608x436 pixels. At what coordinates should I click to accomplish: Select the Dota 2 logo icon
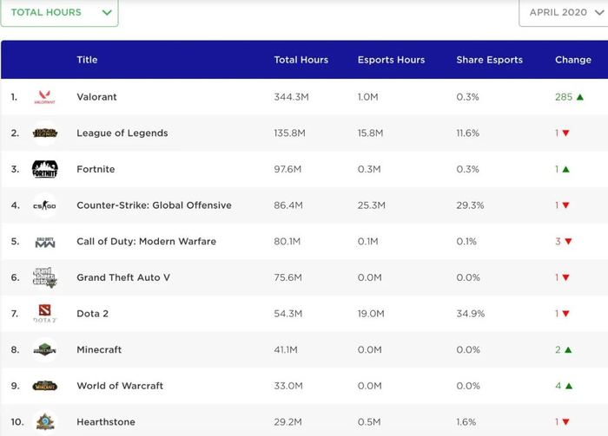[x=44, y=314]
